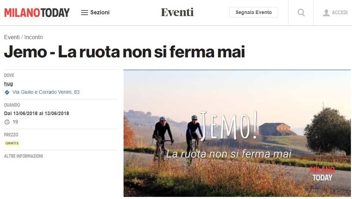
Task: Click the user profile icon beside ACCEDI
Action: pyautogui.click(x=326, y=13)
